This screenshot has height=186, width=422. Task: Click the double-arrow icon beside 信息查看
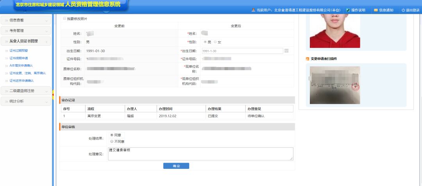(x=7, y=20)
